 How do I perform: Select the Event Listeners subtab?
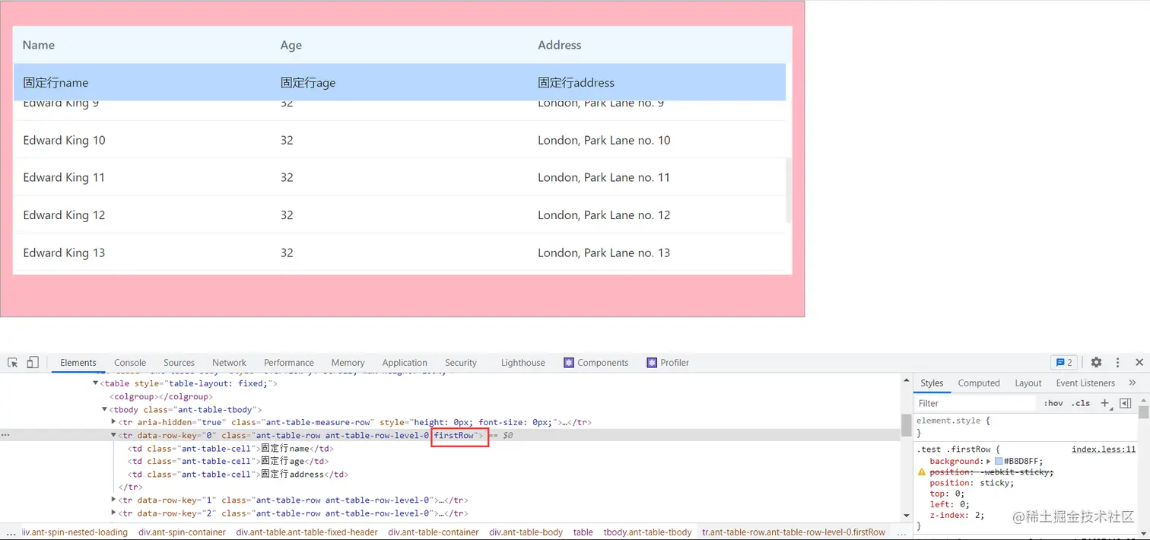[1085, 383]
